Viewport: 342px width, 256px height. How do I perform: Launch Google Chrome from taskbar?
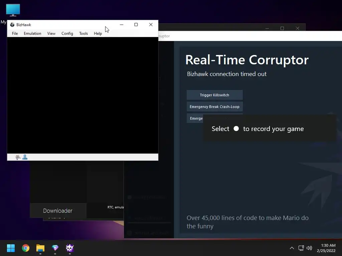click(x=25, y=248)
